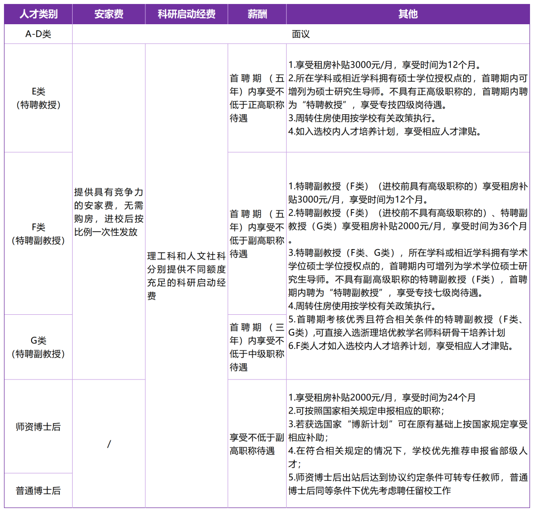Image resolution: width=534 pixels, height=512 pixels.
Task: Click the 享受不低于副高职称待遇 cell
Action: point(256,445)
